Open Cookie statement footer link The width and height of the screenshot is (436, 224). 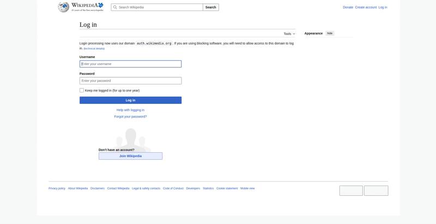point(227,188)
